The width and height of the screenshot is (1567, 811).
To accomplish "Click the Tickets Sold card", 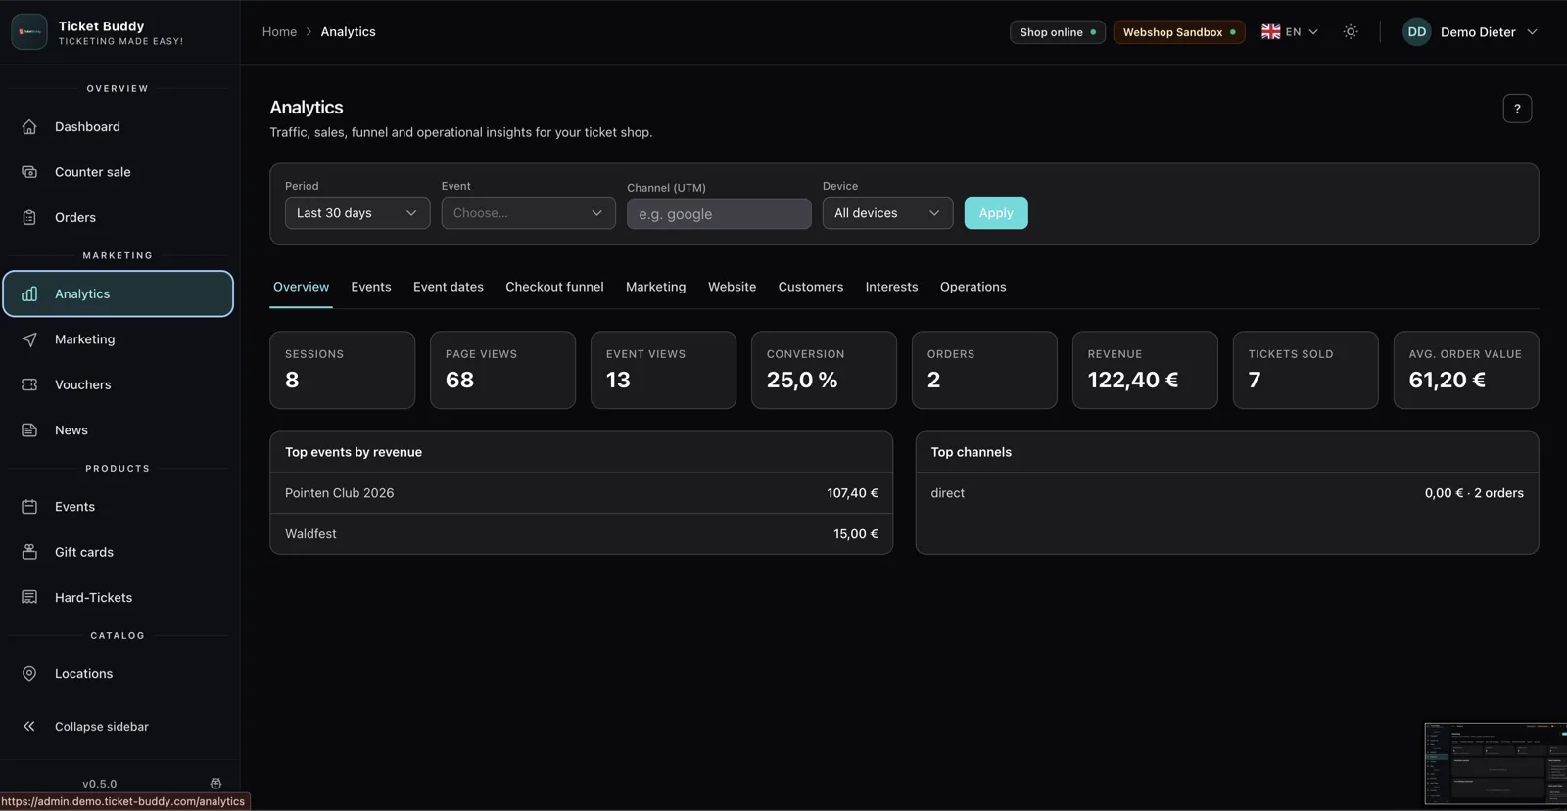I will [1306, 370].
